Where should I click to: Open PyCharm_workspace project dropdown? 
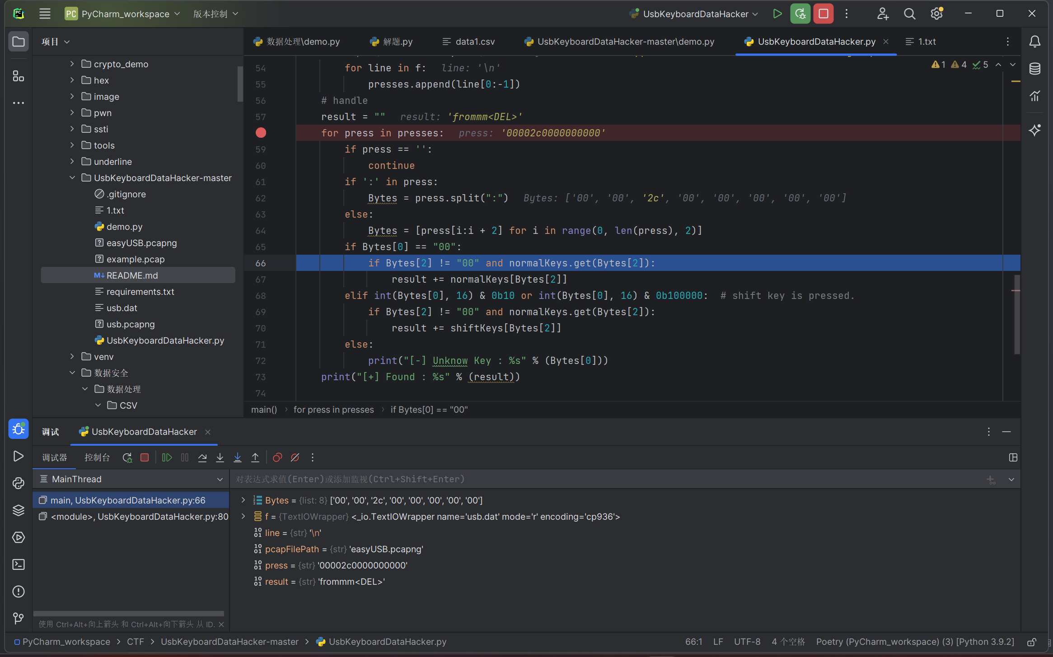pos(122,14)
